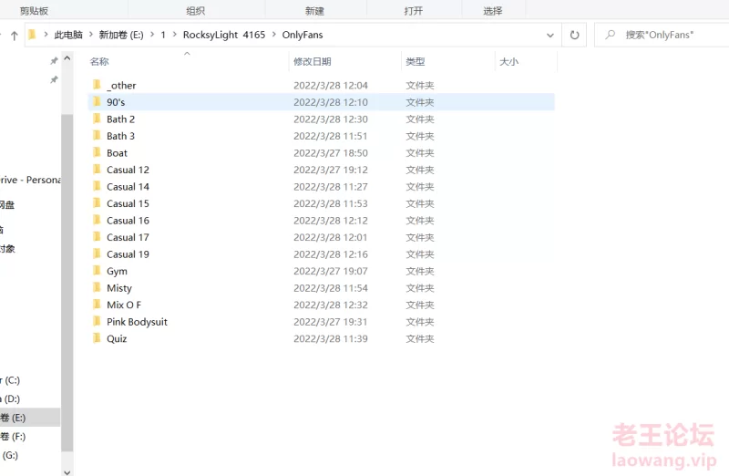Screen dimensions: 729x476
Task: Expand chevron after 此电脑 in path
Action: pyautogui.click(x=90, y=35)
